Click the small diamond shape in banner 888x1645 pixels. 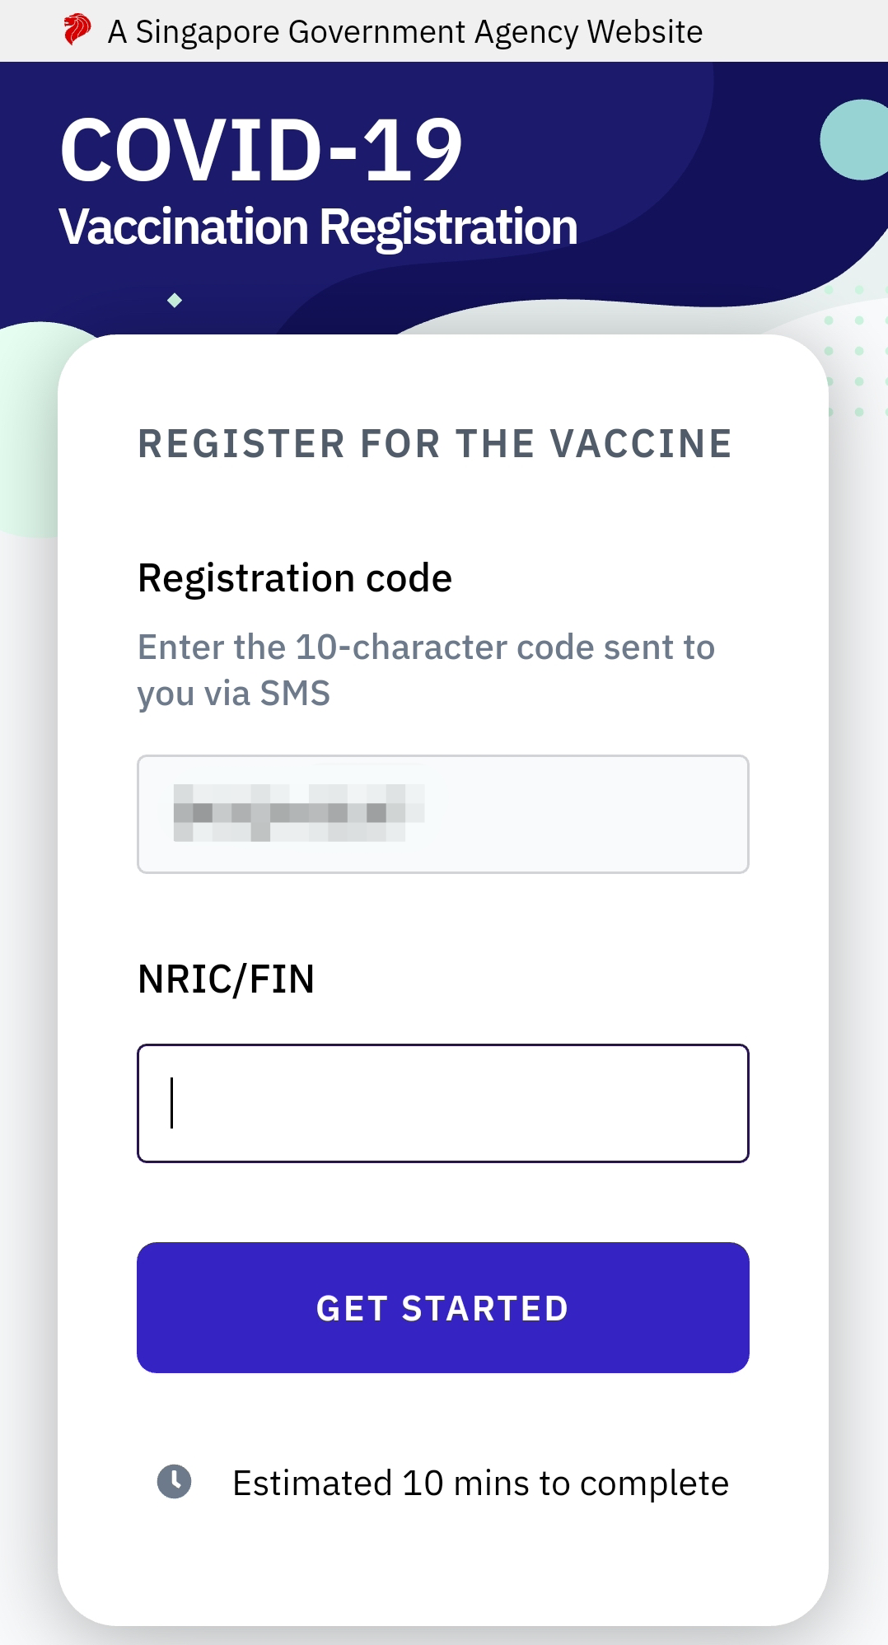point(175,301)
